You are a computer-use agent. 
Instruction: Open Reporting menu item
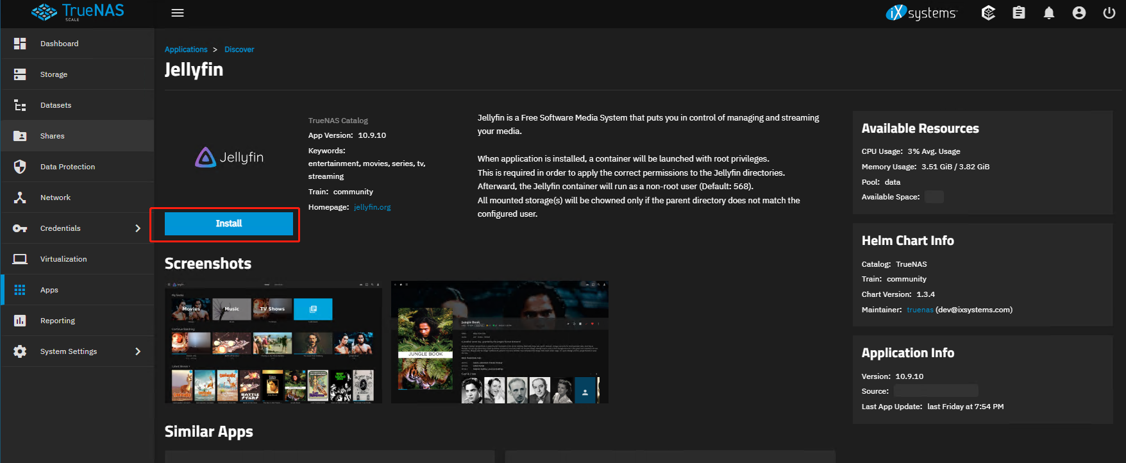coord(78,321)
